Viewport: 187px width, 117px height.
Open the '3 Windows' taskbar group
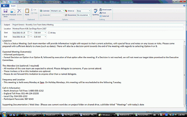106,115
